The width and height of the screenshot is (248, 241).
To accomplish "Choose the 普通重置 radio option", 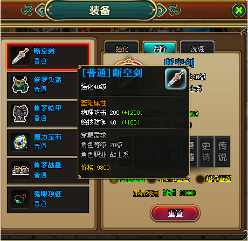I will click(x=114, y=180).
